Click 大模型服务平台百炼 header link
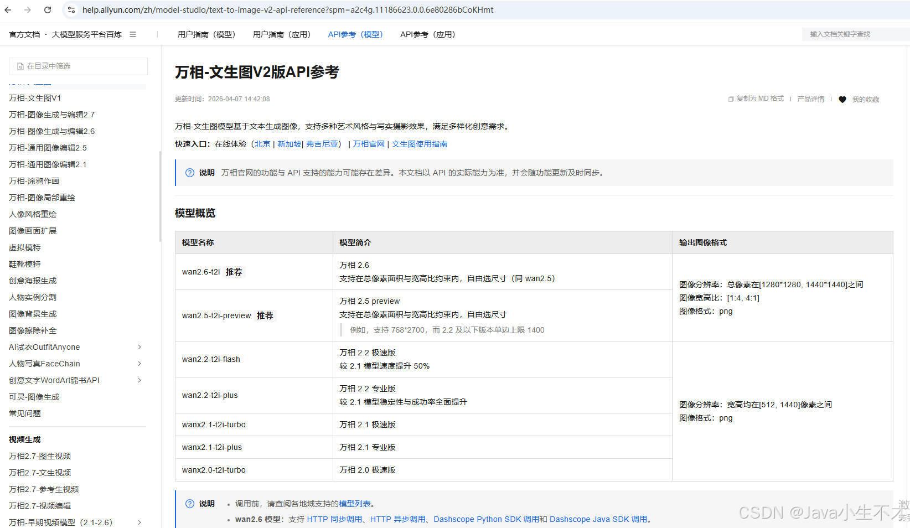 pyautogui.click(x=87, y=34)
